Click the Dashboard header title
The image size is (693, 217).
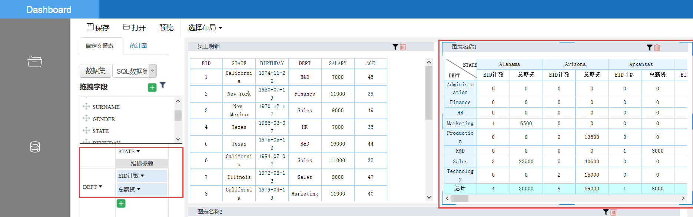49,10
